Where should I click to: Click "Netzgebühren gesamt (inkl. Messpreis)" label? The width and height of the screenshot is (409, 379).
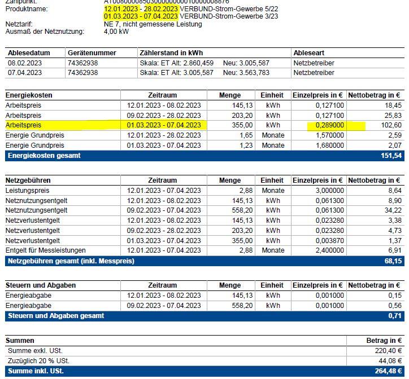coord(71,261)
